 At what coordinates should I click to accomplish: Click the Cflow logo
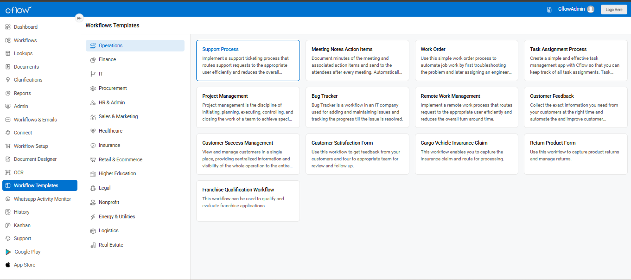(x=19, y=9)
